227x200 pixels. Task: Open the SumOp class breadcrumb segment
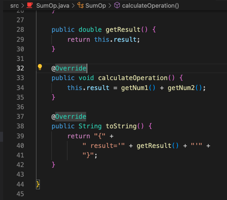(96, 6)
